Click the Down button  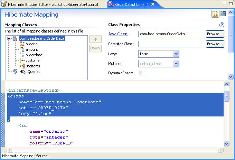point(95,48)
